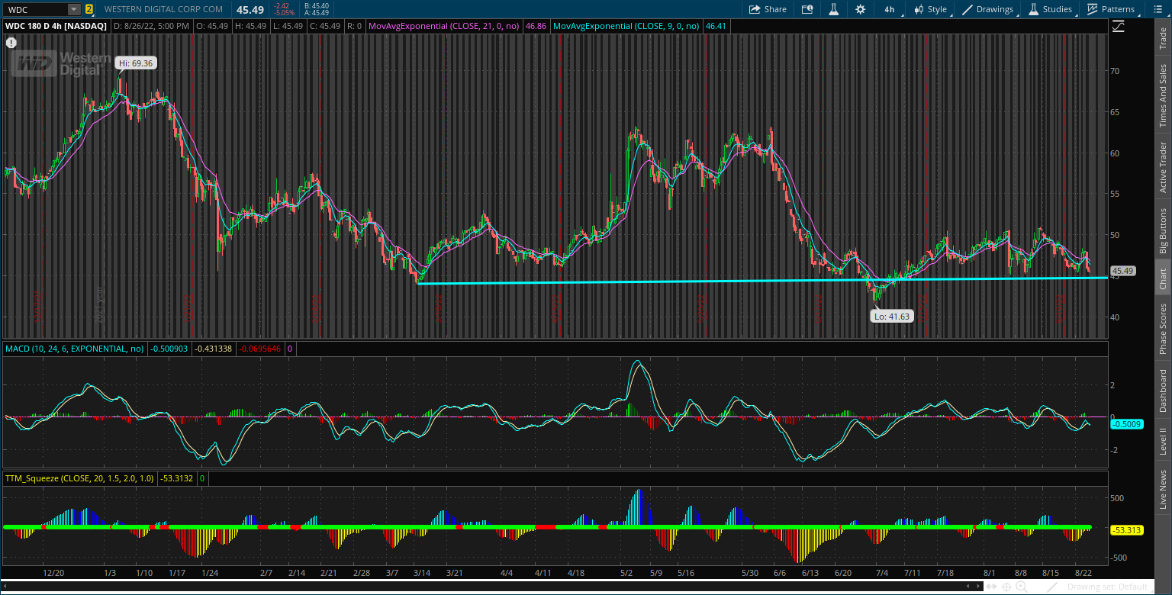The width and height of the screenshot is (1172, 595).
Task: Open the Active Trader side tab
Action: pyautogui.click(x=1163, y=167)
